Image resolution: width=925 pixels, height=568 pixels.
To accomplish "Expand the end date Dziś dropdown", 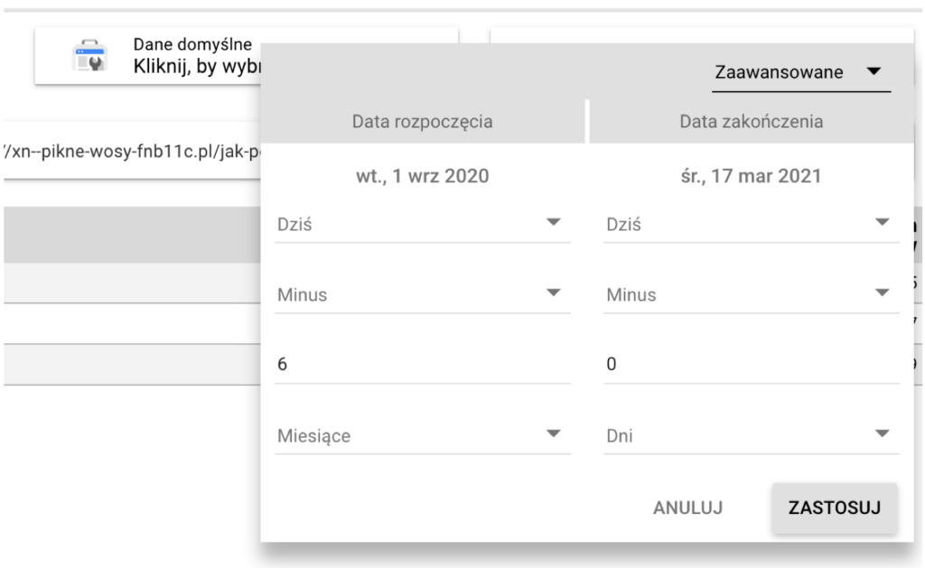I will pyautogui.click(x=751, y=225).
